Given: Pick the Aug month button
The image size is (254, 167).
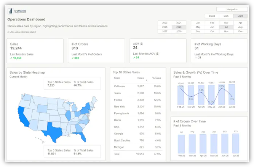Looking at the screenshot, I should (x=240, y=27).
